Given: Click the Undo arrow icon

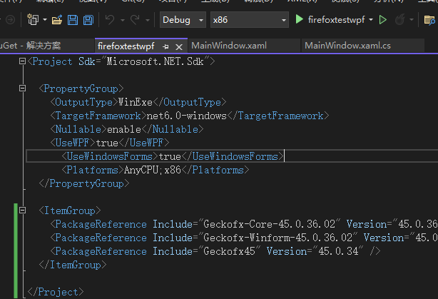Looking at the screenshot, I should [110, 20].
